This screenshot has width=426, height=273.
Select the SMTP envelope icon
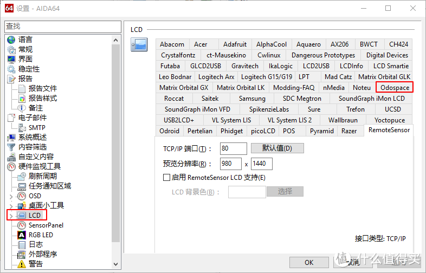(x=22, y=128)
